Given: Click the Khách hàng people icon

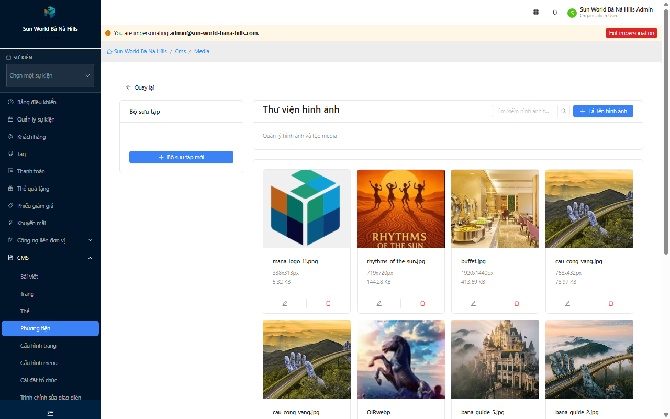Looking at the screenshot, I should coord(11,137).
